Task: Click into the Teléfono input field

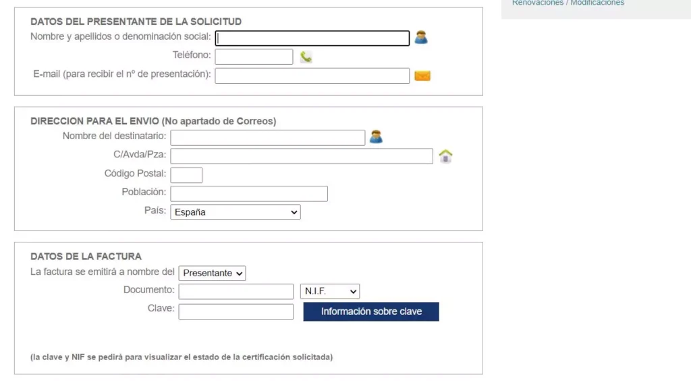Action: tap(254, 57)
